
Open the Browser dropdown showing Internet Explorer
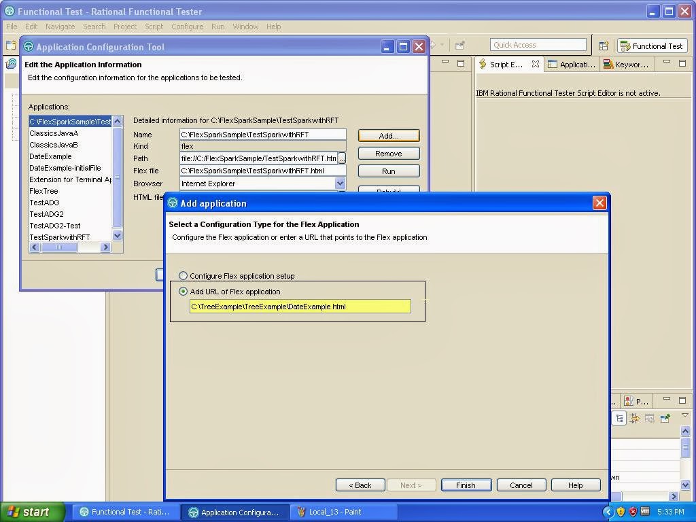[340, 184]
